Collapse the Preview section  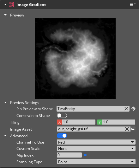[5, 15]
